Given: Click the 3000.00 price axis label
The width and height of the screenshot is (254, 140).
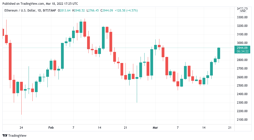Looking at the screenshot, I should pos(242,43).
